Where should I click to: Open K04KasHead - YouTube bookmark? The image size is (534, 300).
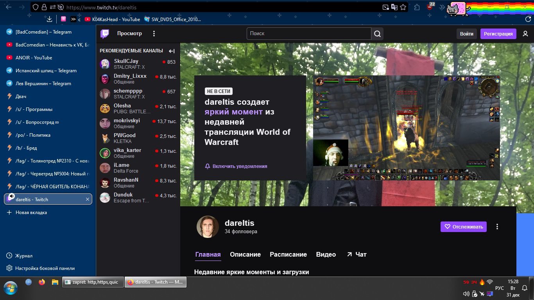(112, 19)
